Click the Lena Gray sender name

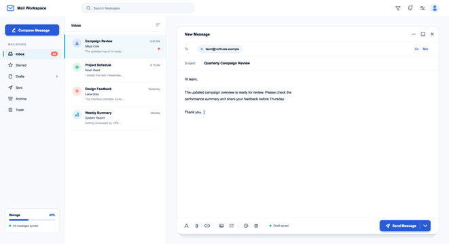(x=92, y=94)
